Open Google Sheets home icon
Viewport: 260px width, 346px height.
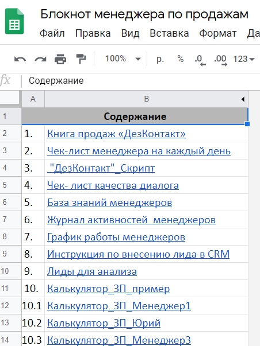click(x=14, y=21)
